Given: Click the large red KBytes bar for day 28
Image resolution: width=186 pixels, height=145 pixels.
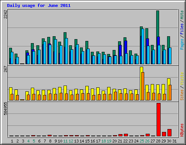Looking at the screenshot, I should tap(158, 120).
